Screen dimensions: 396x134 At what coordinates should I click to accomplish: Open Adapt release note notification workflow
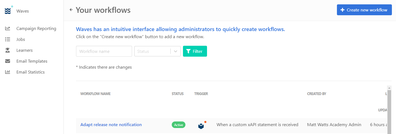[x=111, y=125]
